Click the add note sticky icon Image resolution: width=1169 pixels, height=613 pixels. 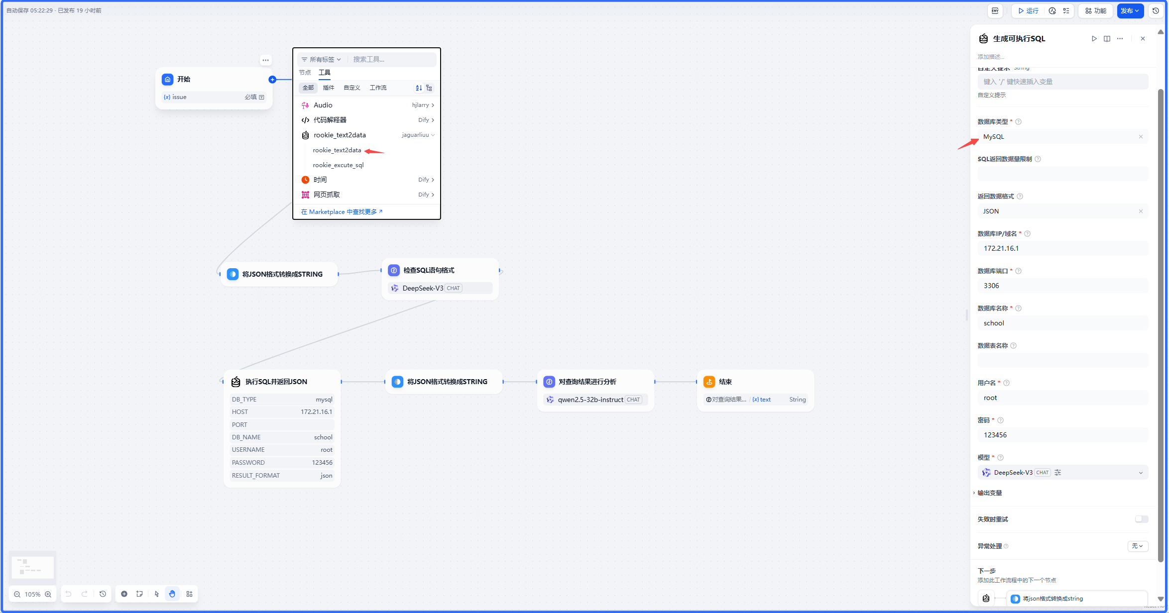pos(139,594)
